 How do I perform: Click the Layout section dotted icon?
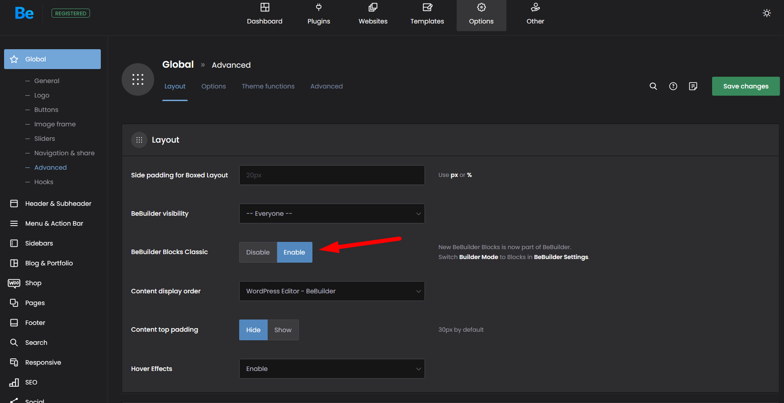click(x=139, y=140)
